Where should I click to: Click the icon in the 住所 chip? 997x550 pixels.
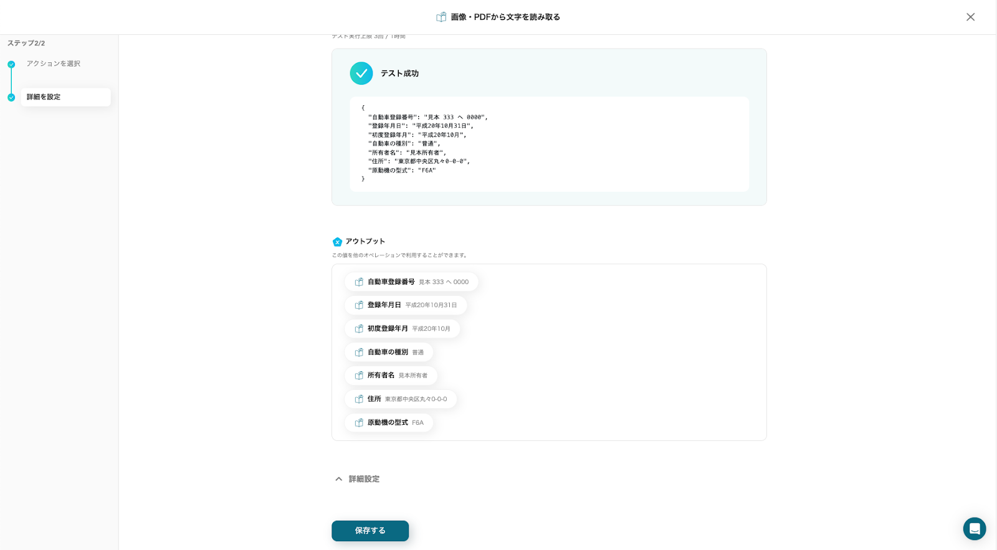(359, 399)
